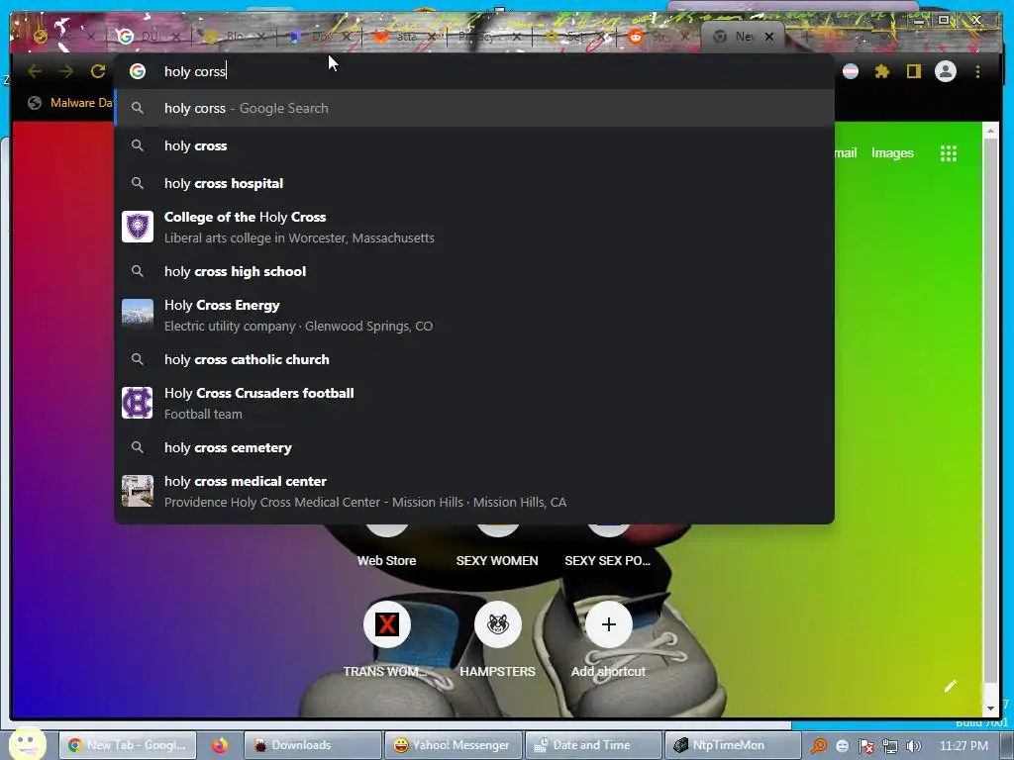Switch to the Google "DU" tab
This screenshot has height=760, width=1014.
click(x=149, y=37)
